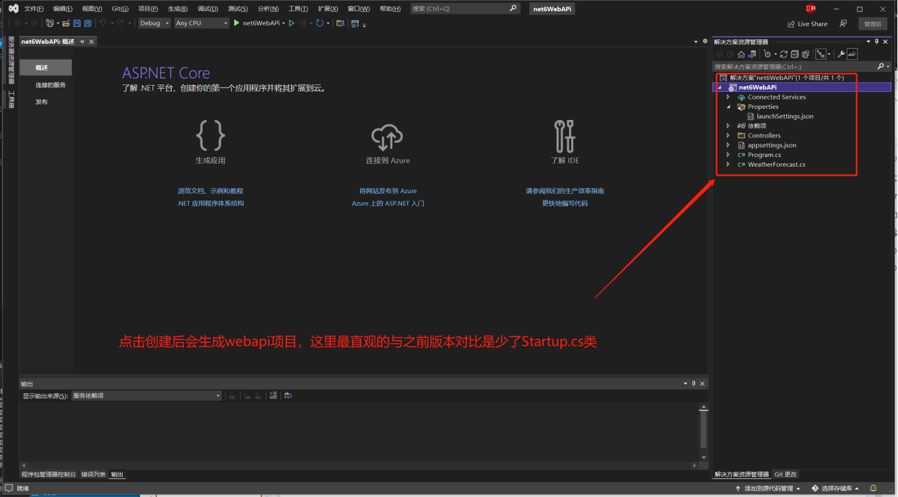Switch to Git 更改 tab
The height and width of the screenshot is (497, 898).
786,474
